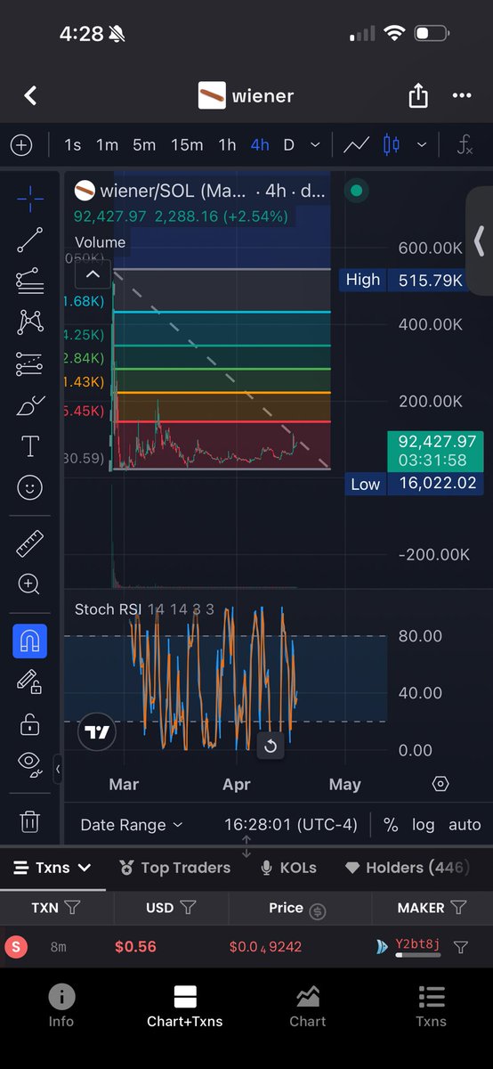Switch to KOLs tab
Screen dimensions: 493x1069
(287, 868)
